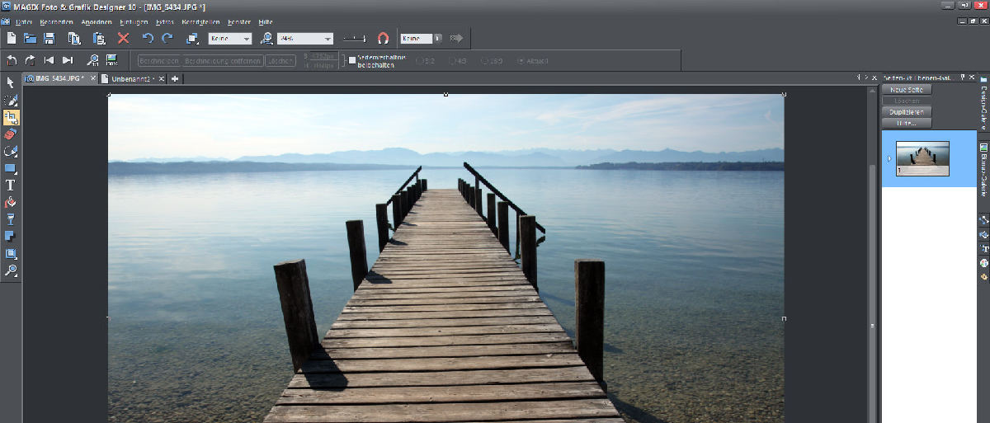This screenshot has width=990, height=423.
Task: Close the Unbenannt2 tab
Action: click(163, 79)
